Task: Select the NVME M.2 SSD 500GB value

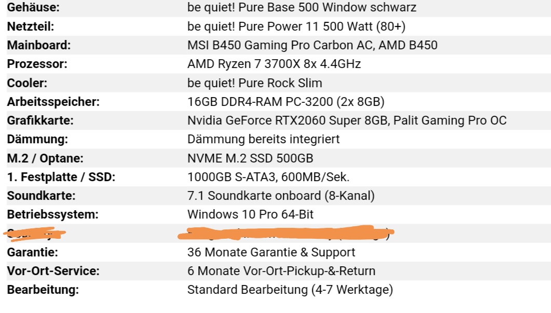Action: click(x=250, y=158)
